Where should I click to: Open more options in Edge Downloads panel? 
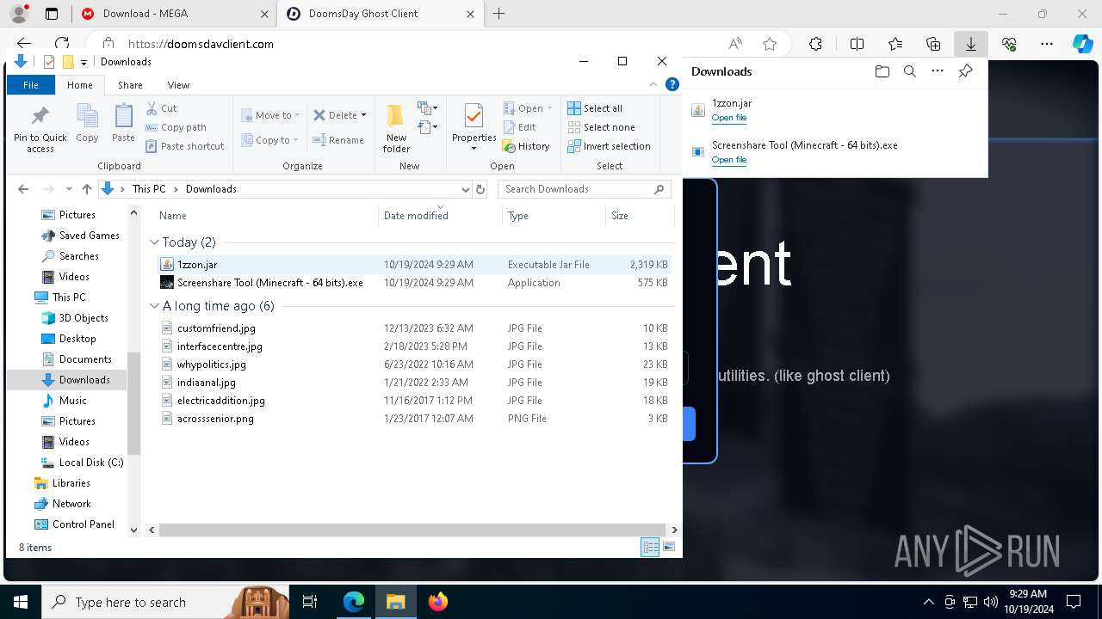(938, 71)
